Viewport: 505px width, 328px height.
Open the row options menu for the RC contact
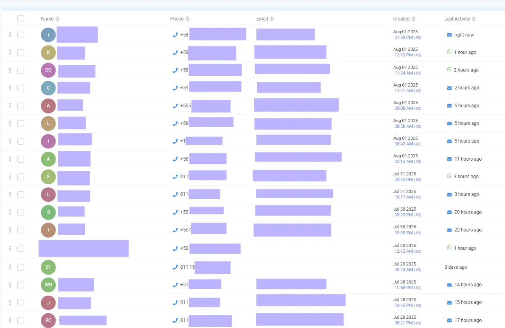[x=10, y=320]
